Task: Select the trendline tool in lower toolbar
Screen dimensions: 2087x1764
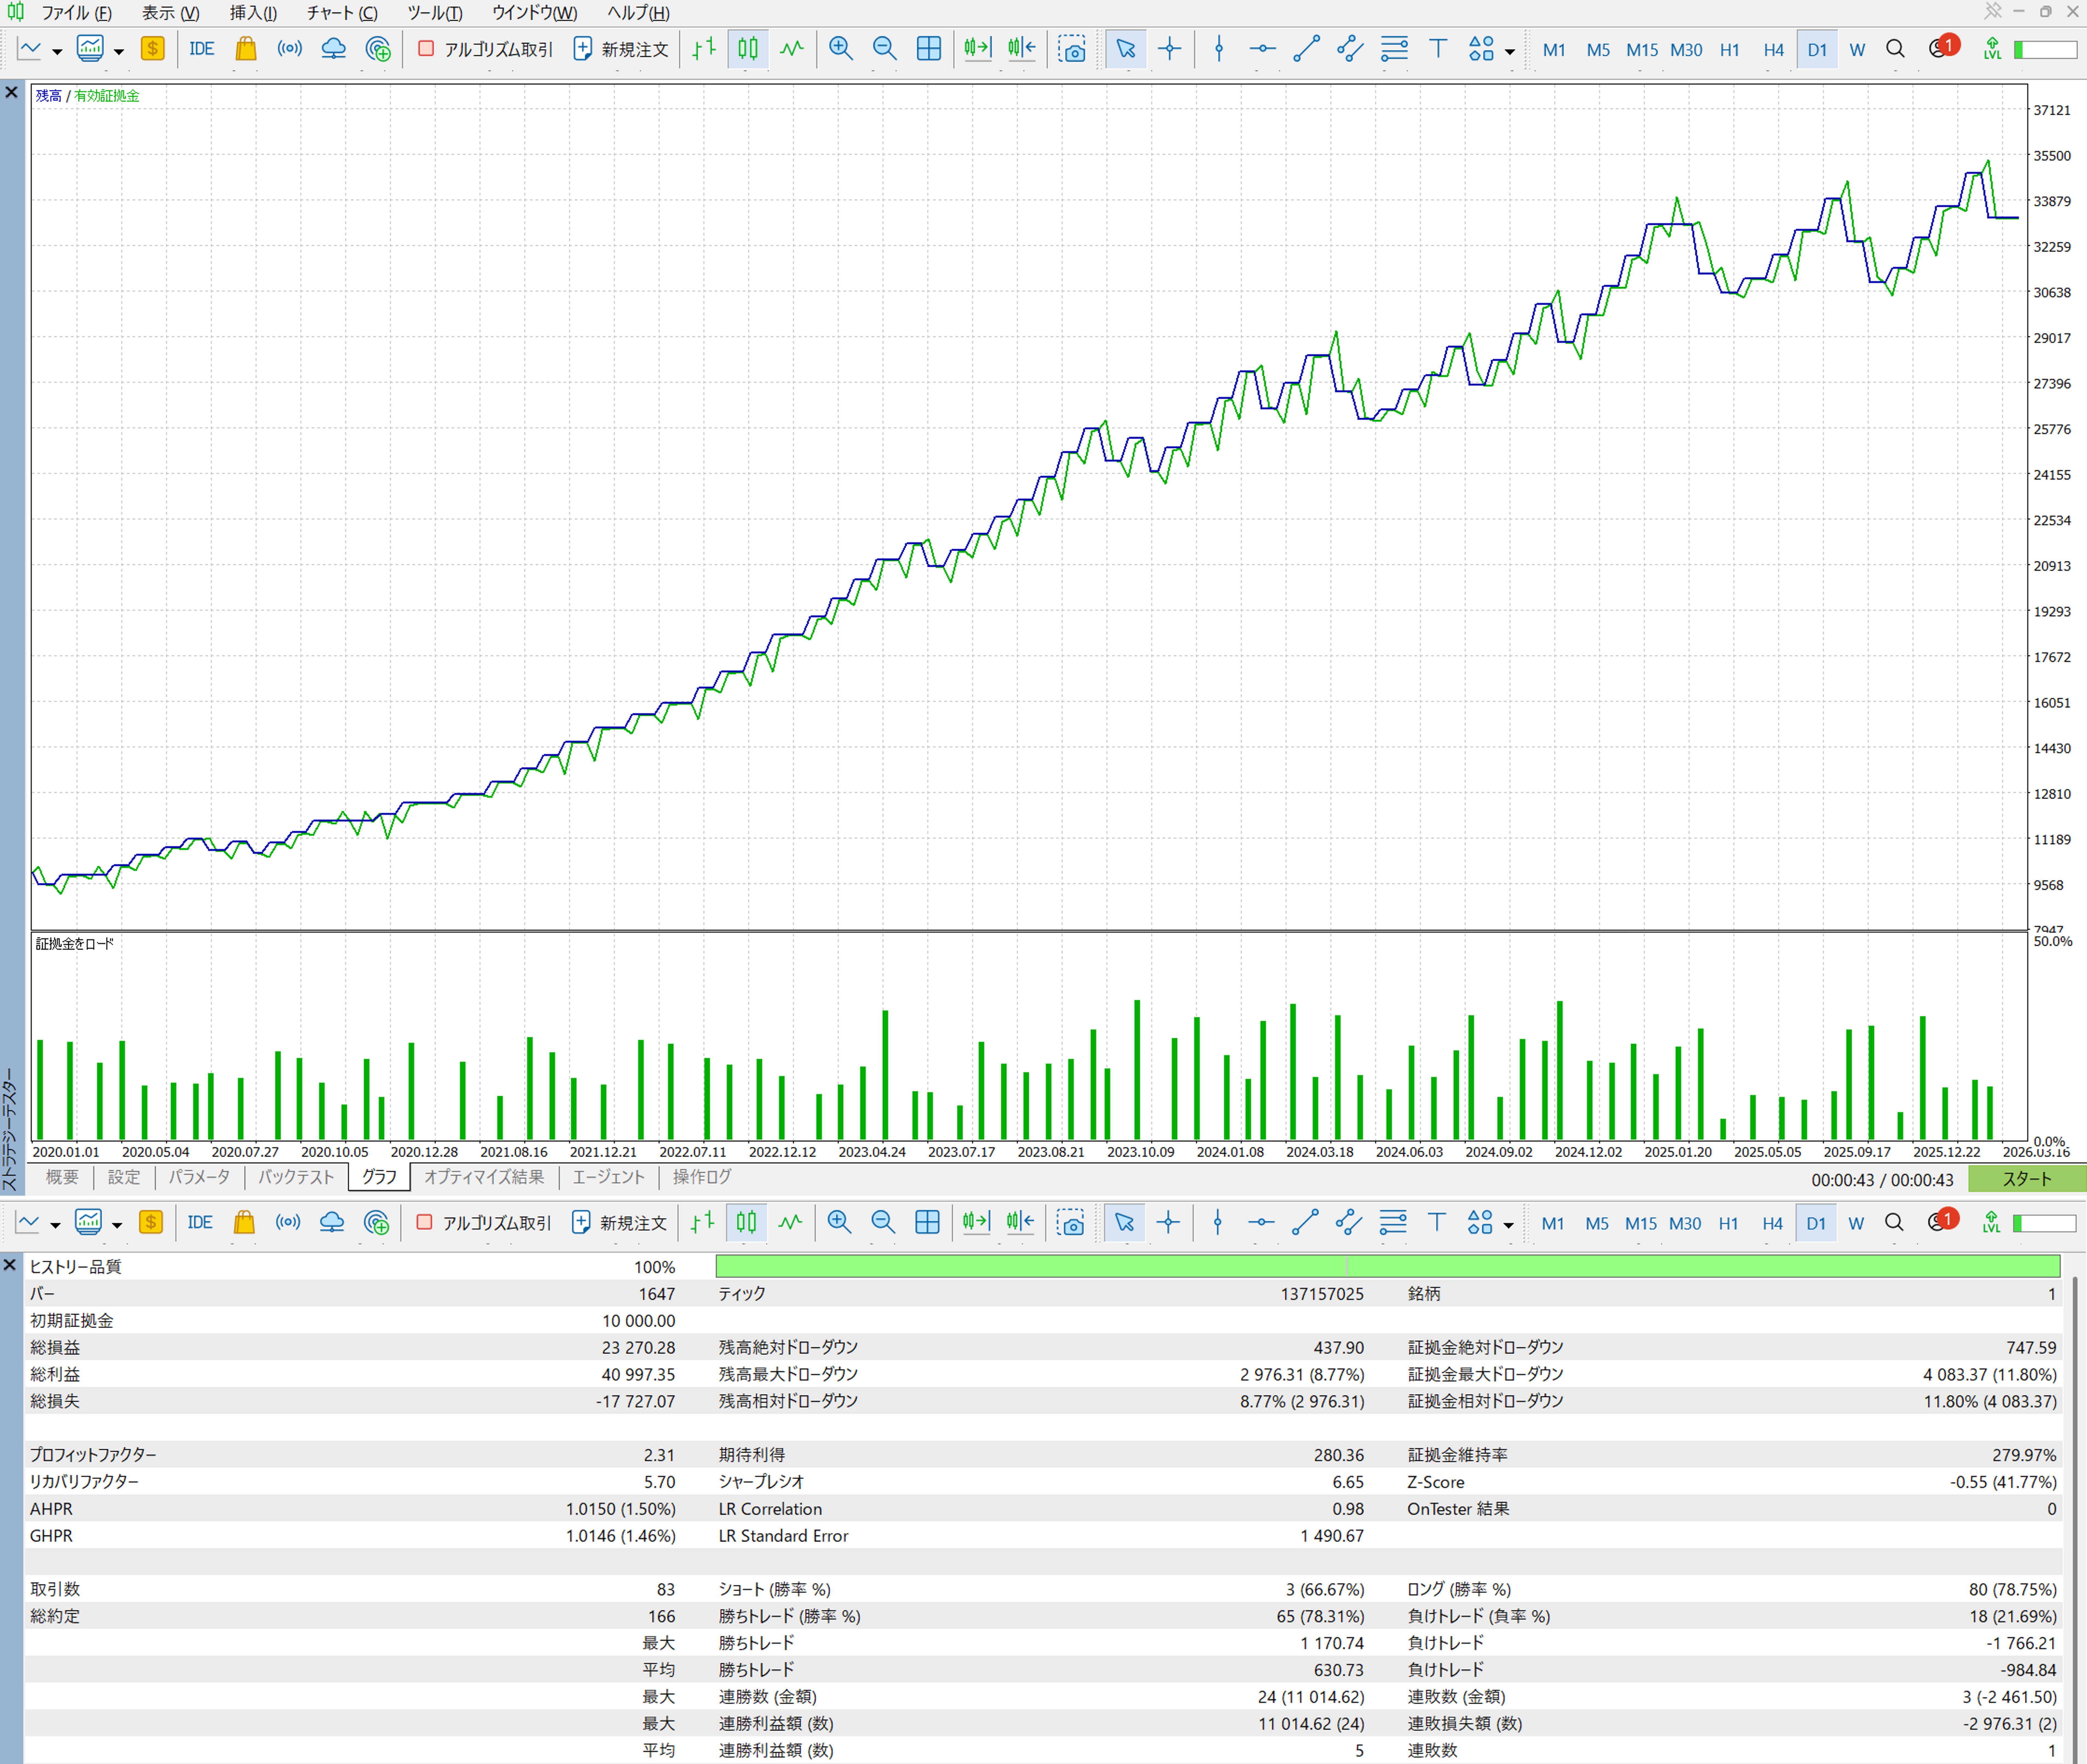Action: pyautogui.click(x=1305, y=1222)
